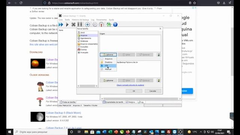Click the abort X icon in Cobian toolbar
The height and width of the screenshot is (135, 240).
pyautogui.click(x=73, y=24)
